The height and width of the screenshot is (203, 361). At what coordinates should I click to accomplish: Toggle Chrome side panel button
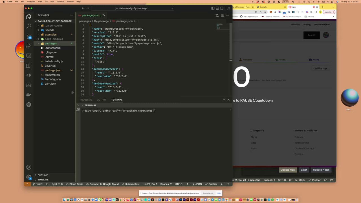tap(316, 12)
